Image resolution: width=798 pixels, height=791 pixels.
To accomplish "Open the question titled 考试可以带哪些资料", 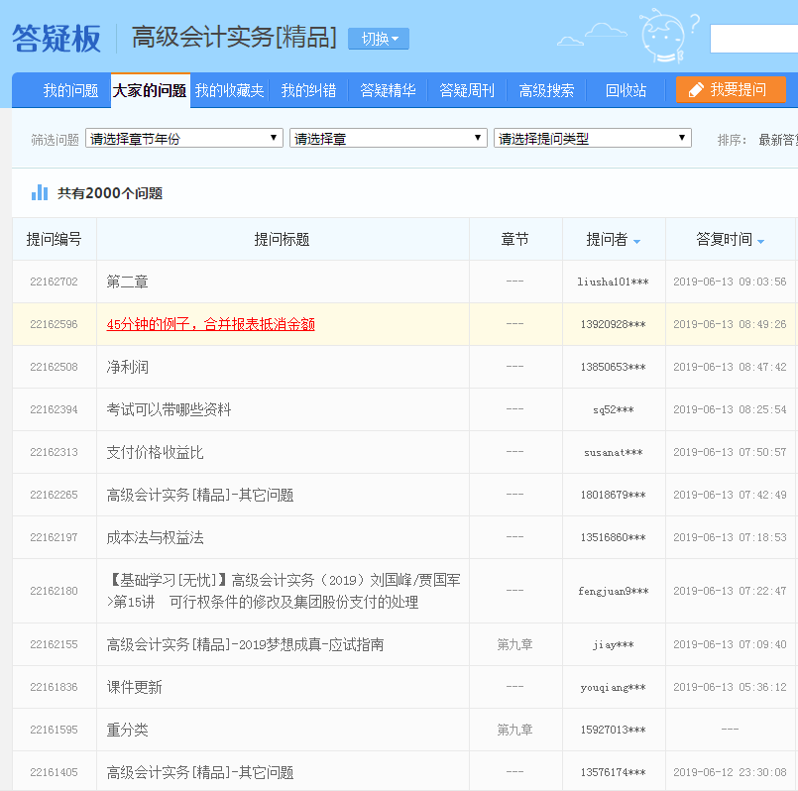I will (169, 409).
